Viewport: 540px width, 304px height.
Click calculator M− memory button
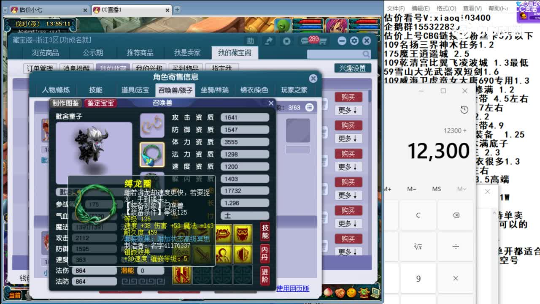coord(412,189)
